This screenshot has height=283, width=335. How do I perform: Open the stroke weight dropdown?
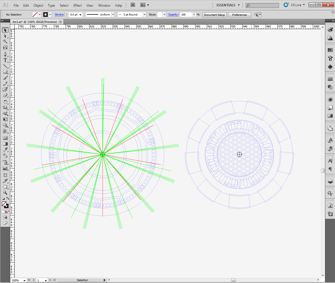click(81, 15)
